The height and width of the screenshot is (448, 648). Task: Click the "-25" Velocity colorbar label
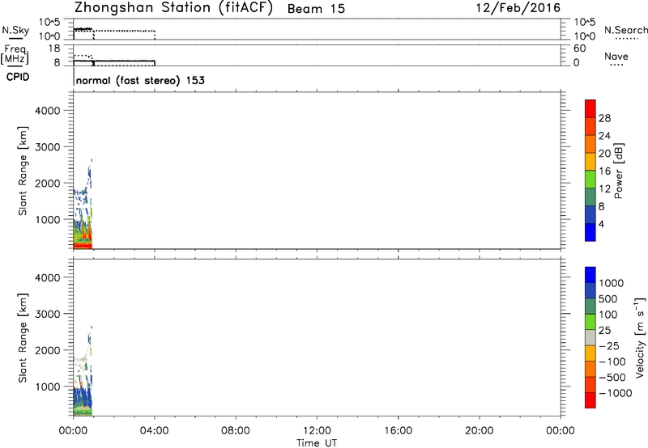(x=608, y=346)
